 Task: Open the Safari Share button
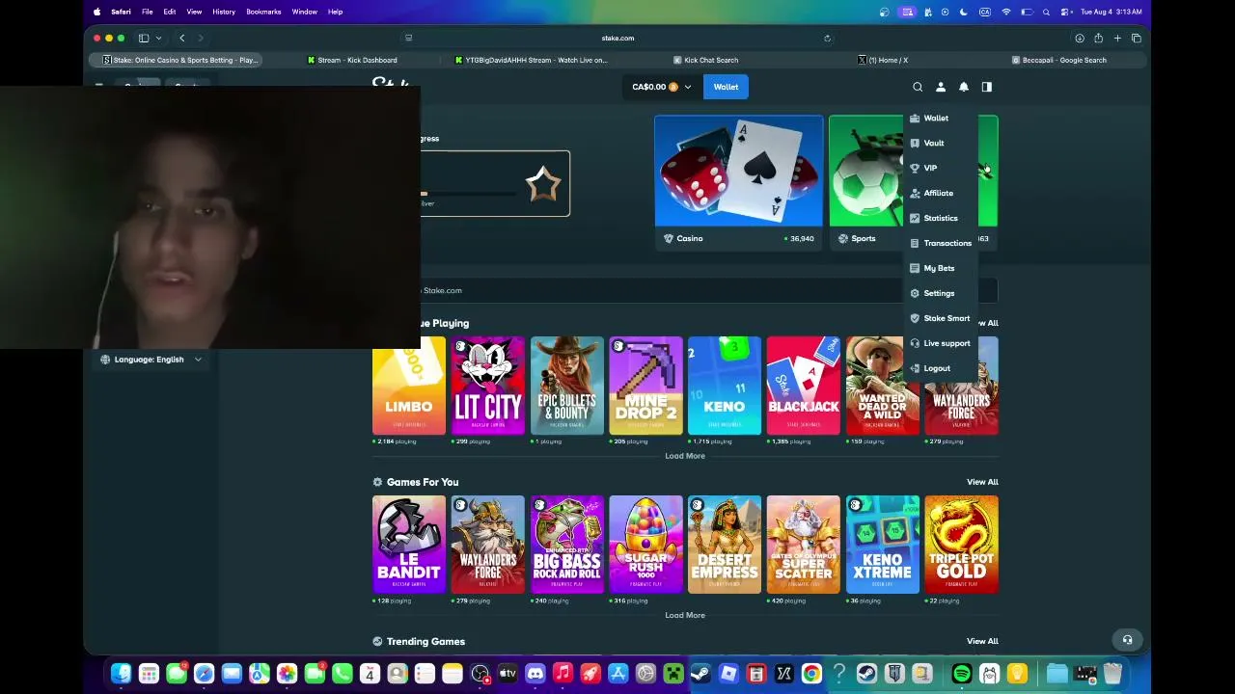point(1098,39)
